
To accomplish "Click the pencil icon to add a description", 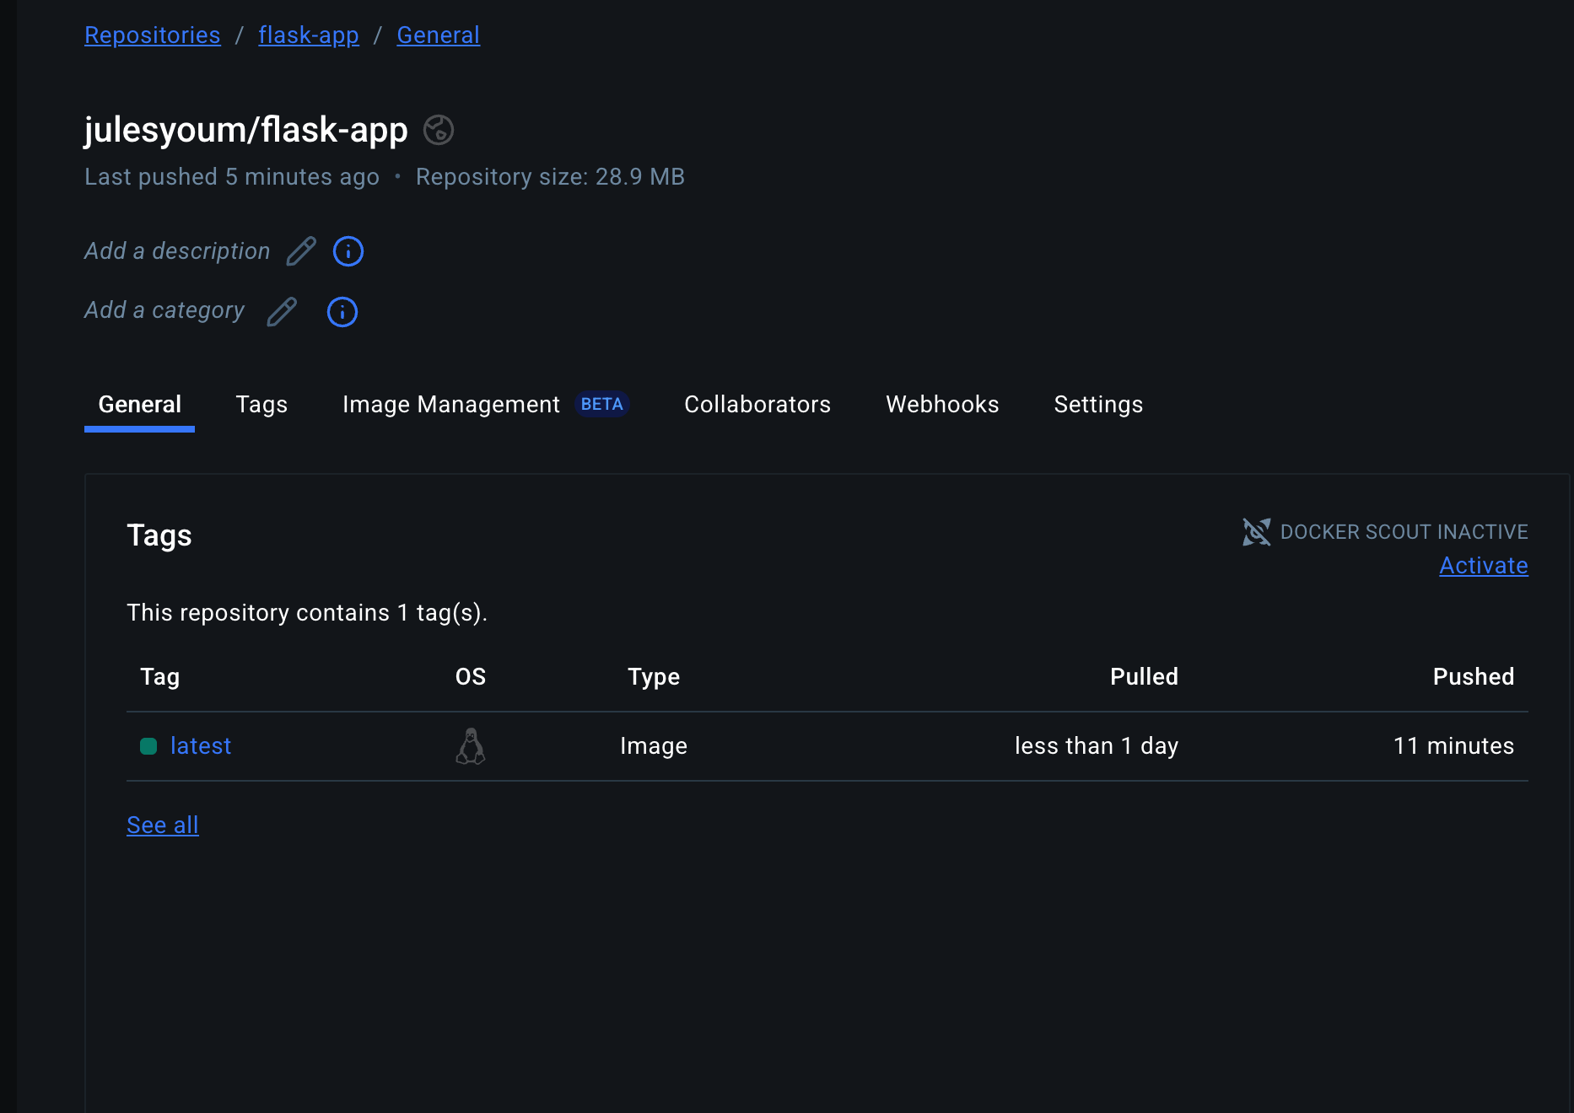I will 300,251.
